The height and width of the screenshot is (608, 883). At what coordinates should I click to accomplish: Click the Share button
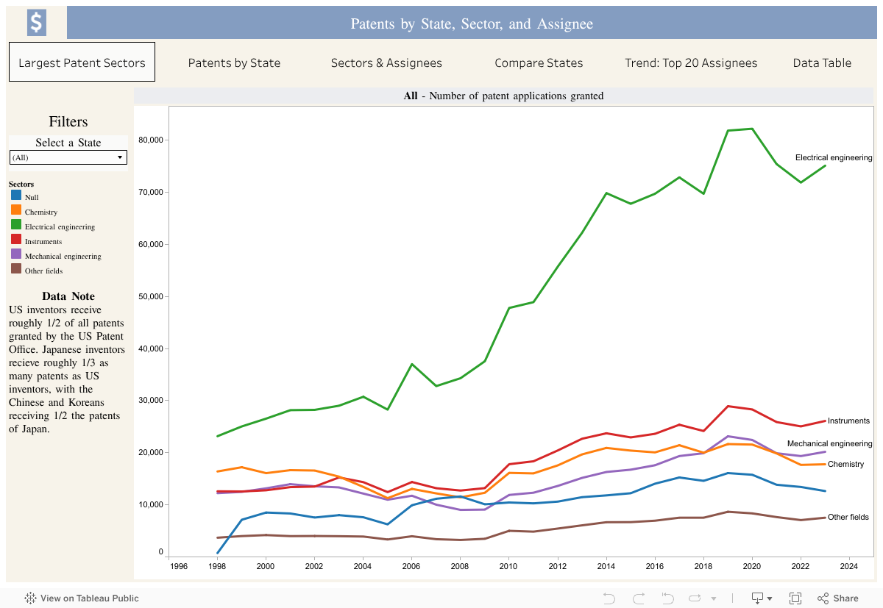coord(837,598)
